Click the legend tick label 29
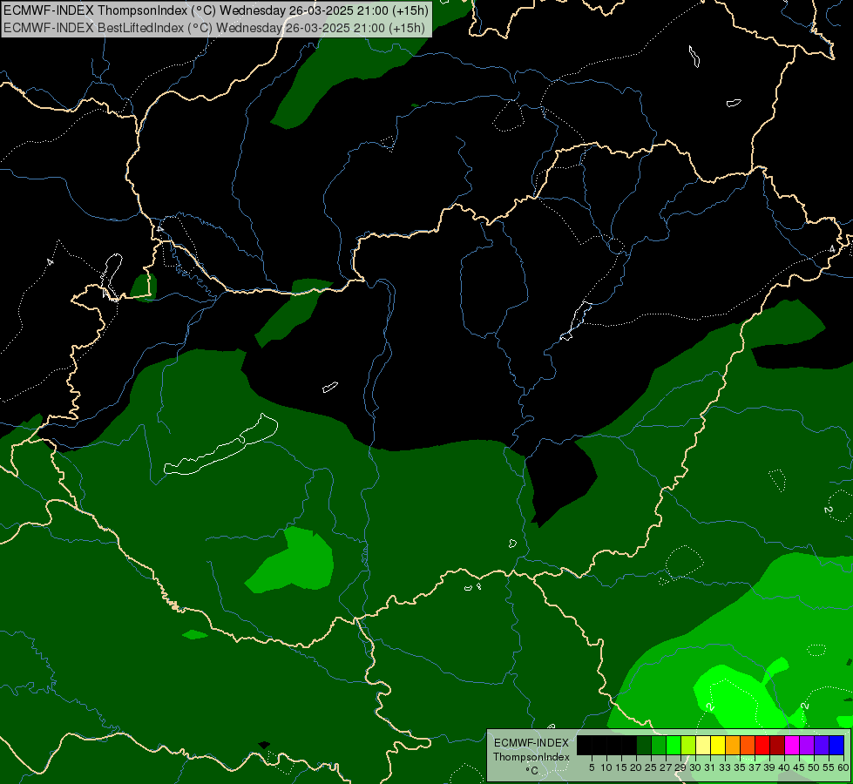Viewport: 853px width, 784px height. click(680, 767)
